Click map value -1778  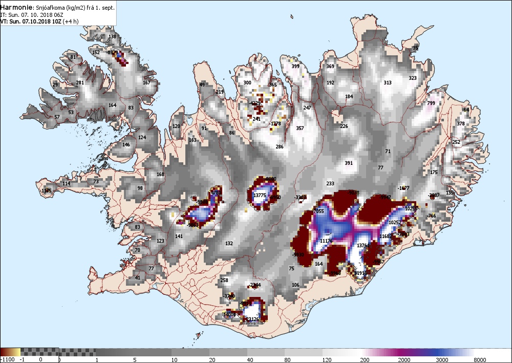point(275,124)
